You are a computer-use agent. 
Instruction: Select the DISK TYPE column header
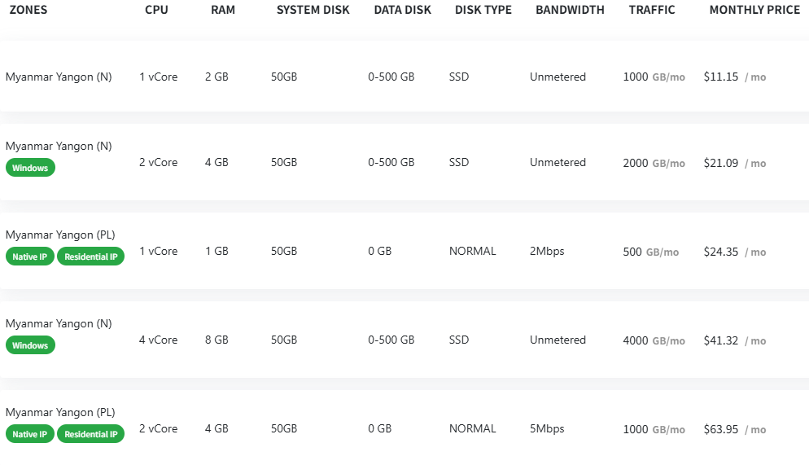[x=483, y=11]
